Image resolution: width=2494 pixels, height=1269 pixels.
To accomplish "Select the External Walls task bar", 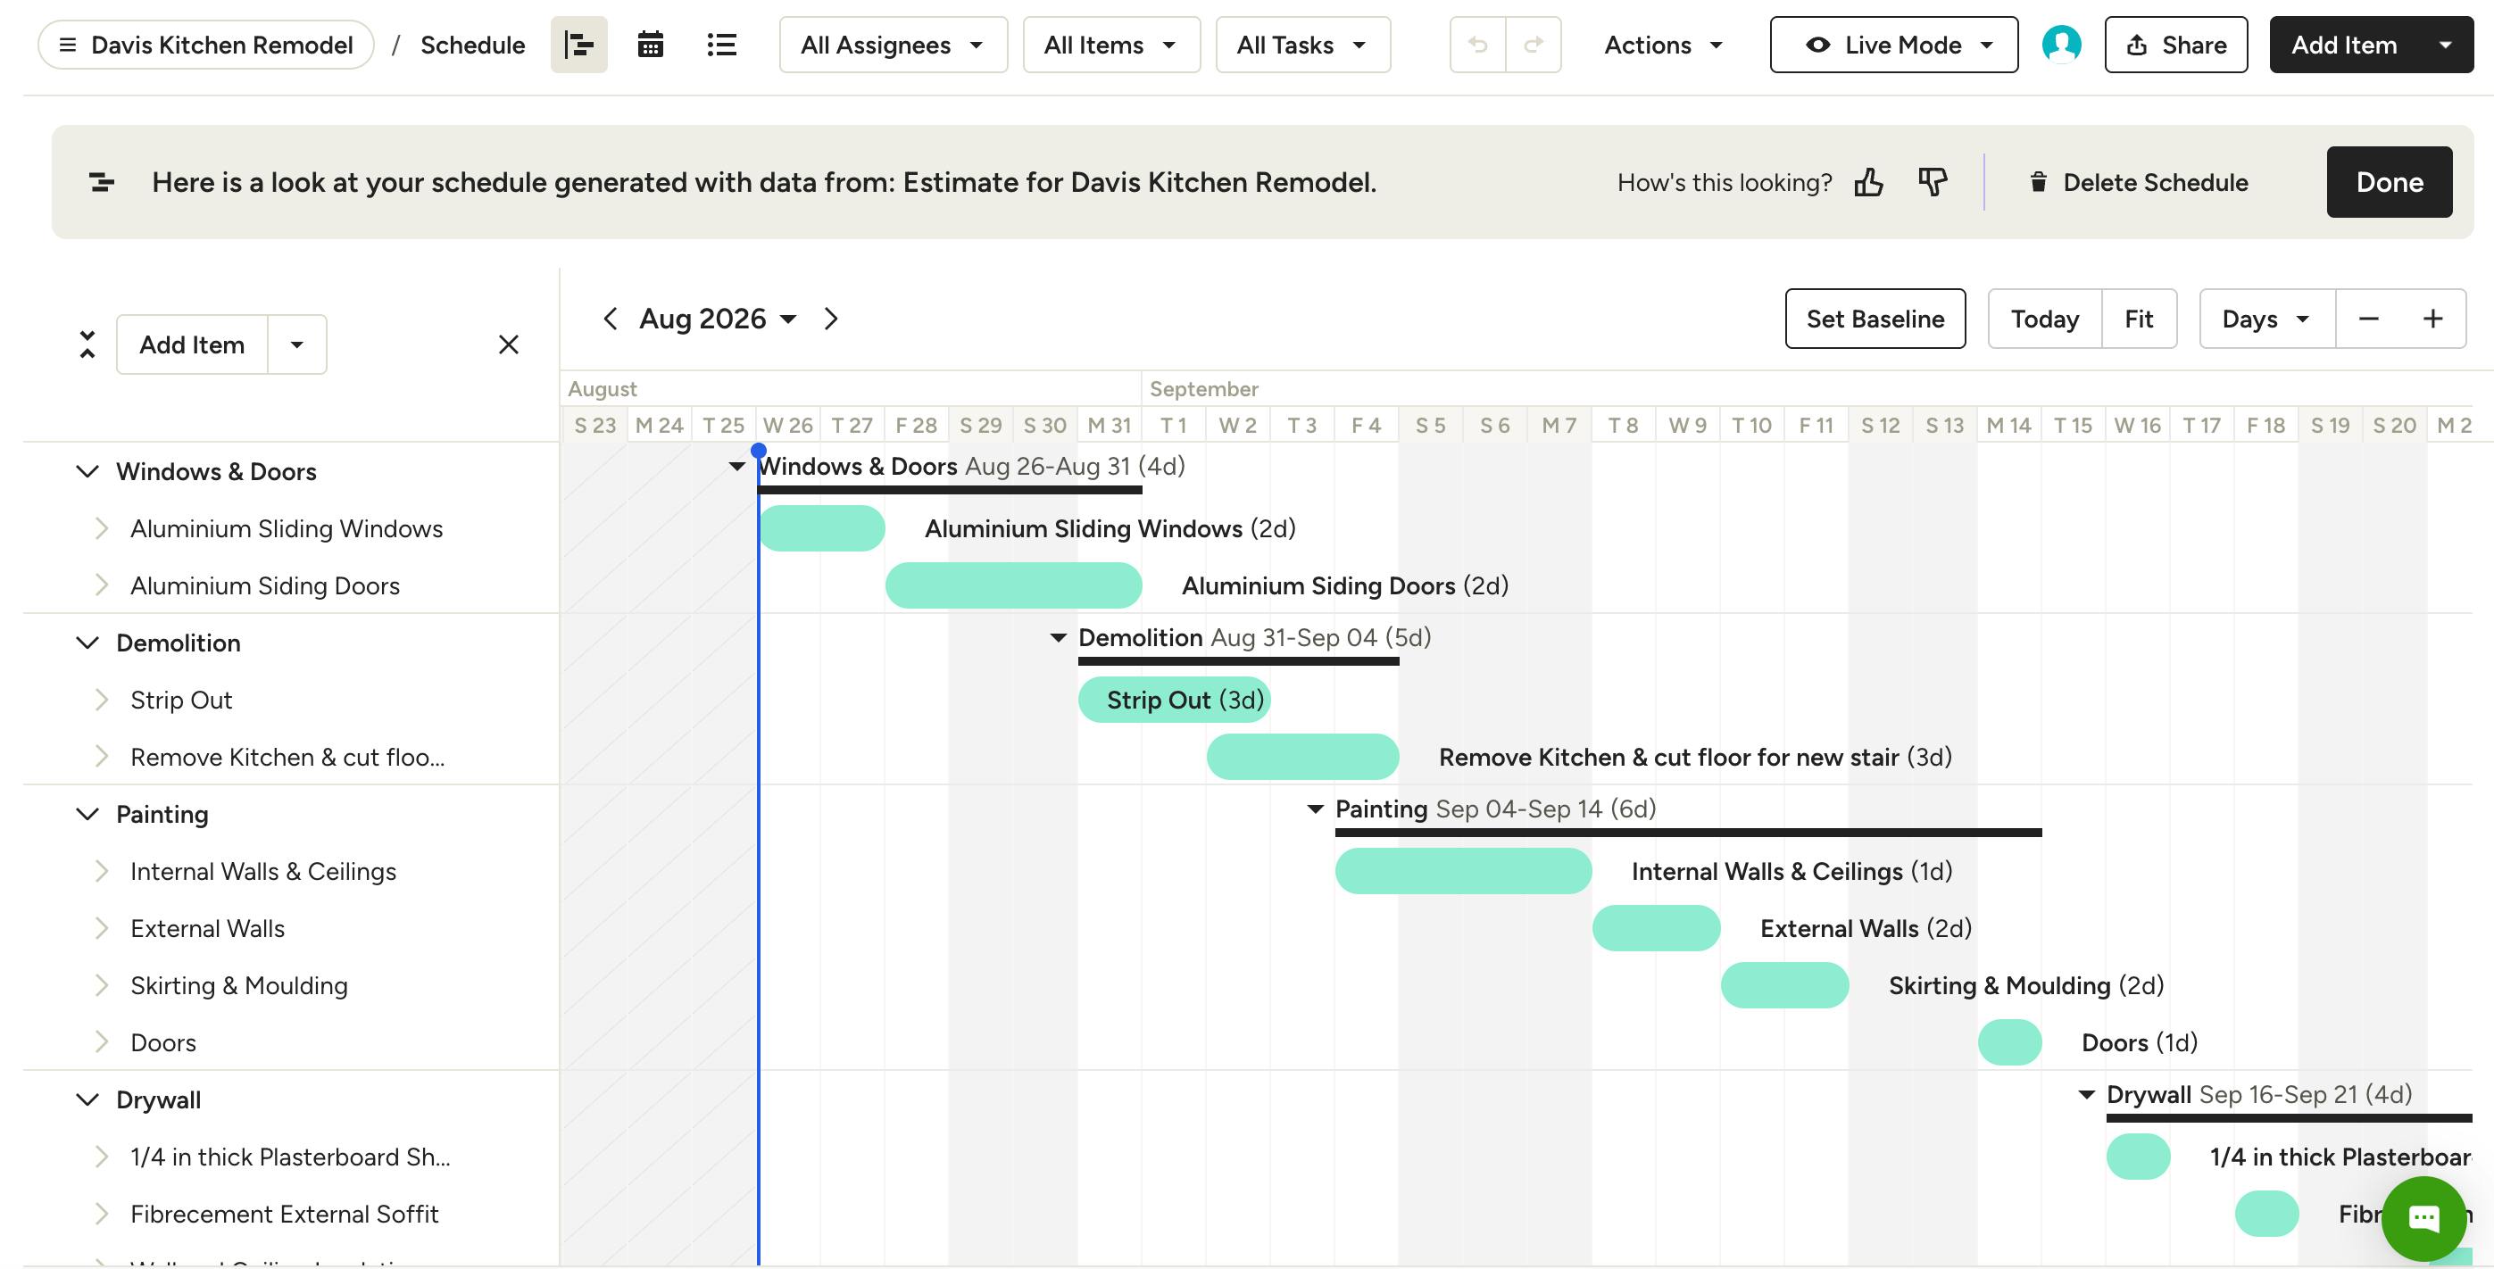I will (1657, 928).
